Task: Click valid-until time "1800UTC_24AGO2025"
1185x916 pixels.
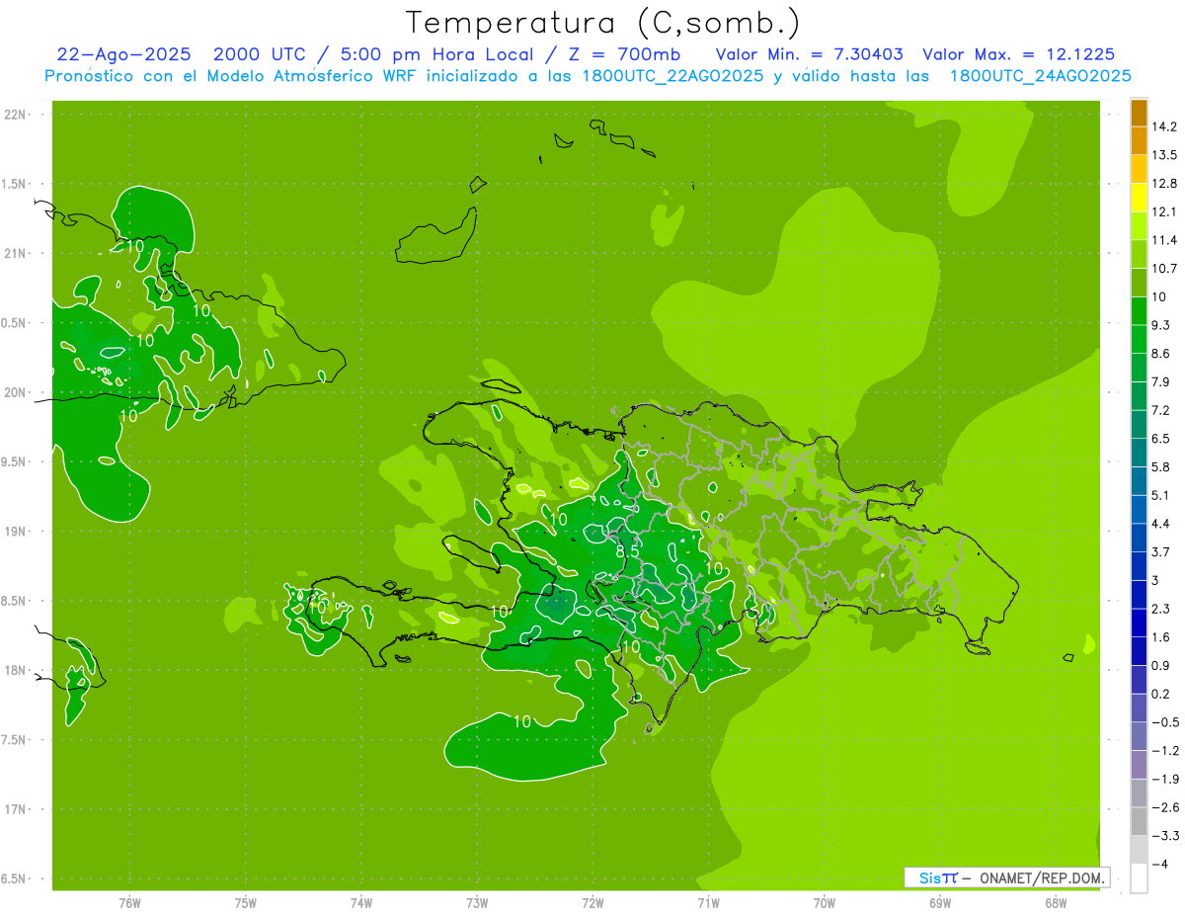Action: [1040, 76]
